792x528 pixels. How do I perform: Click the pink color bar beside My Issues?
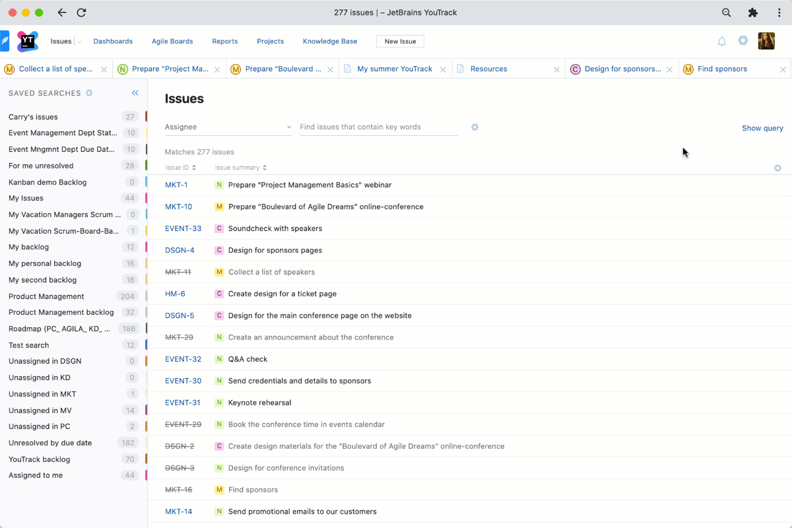(x=145, y=198)
